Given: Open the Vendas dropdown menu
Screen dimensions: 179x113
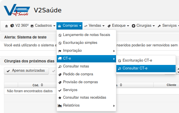Looking at the screenshot, I should 94,26.
